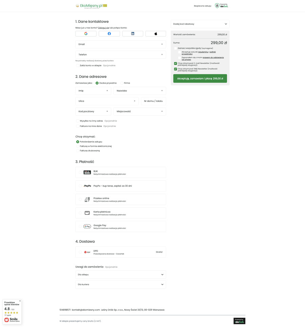The width and height of the screenshot is (305, 327).
Task: Close the Smile reviews widget
Action: click(x=20, y=301)
